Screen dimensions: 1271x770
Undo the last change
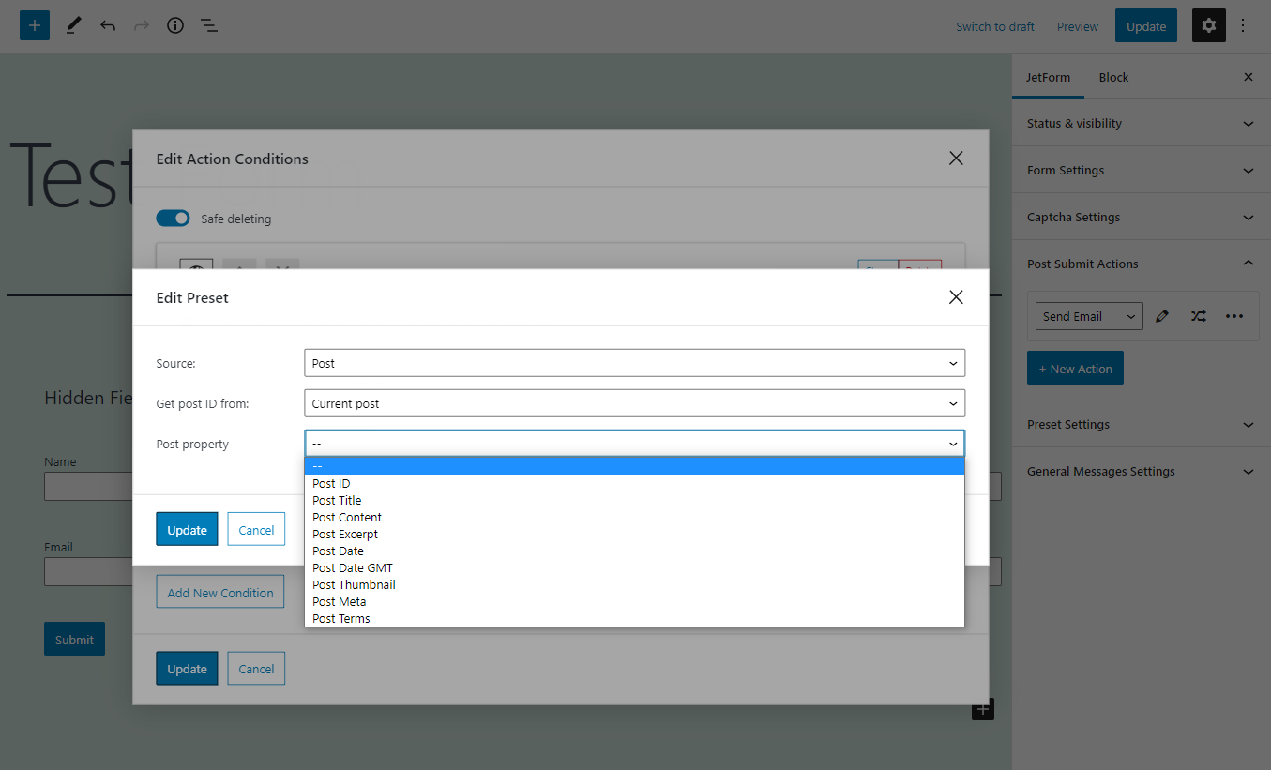pos(108,25)
